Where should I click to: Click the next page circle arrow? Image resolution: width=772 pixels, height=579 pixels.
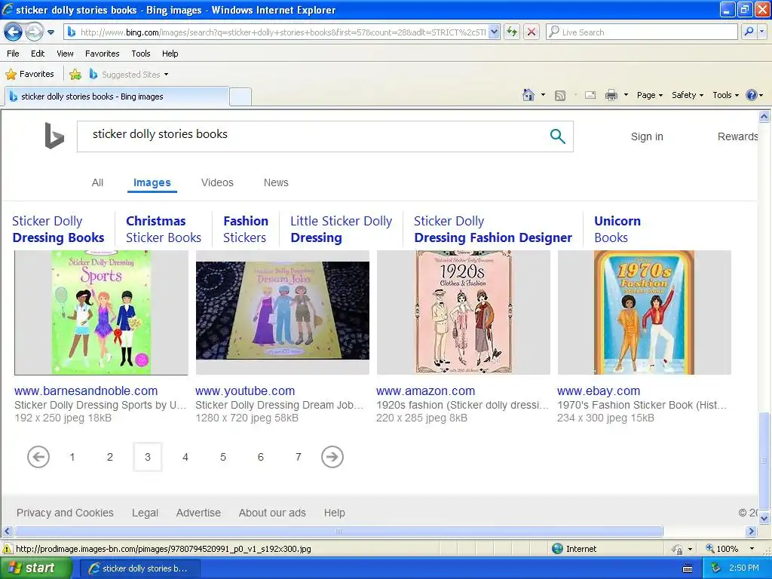tap(332, 457)
